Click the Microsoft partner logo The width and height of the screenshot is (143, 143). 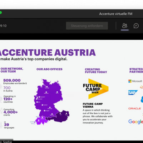pos(135,81)
